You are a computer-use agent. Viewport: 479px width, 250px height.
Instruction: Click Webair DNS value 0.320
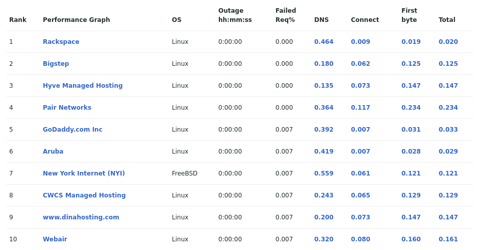[x=324, y=239]
